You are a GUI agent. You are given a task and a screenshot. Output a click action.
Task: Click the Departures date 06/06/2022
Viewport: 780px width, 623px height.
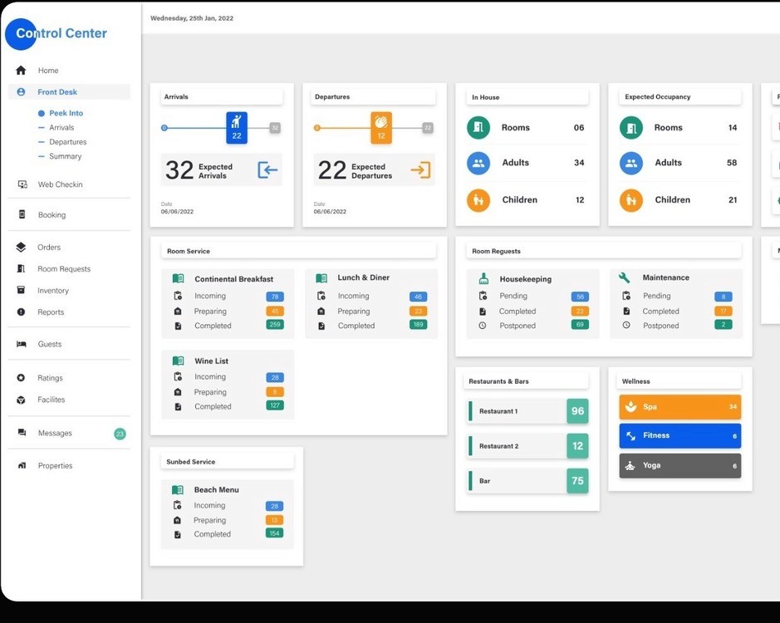(330, 212)
